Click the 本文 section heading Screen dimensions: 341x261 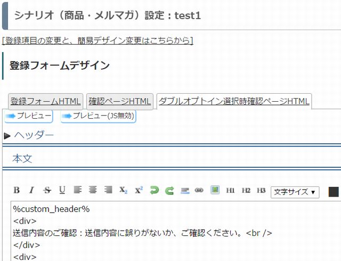(x=22, y=159)
